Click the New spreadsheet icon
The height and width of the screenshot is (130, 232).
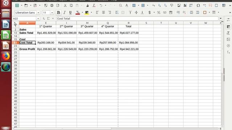pyautogui.click(x=17, y=5)
